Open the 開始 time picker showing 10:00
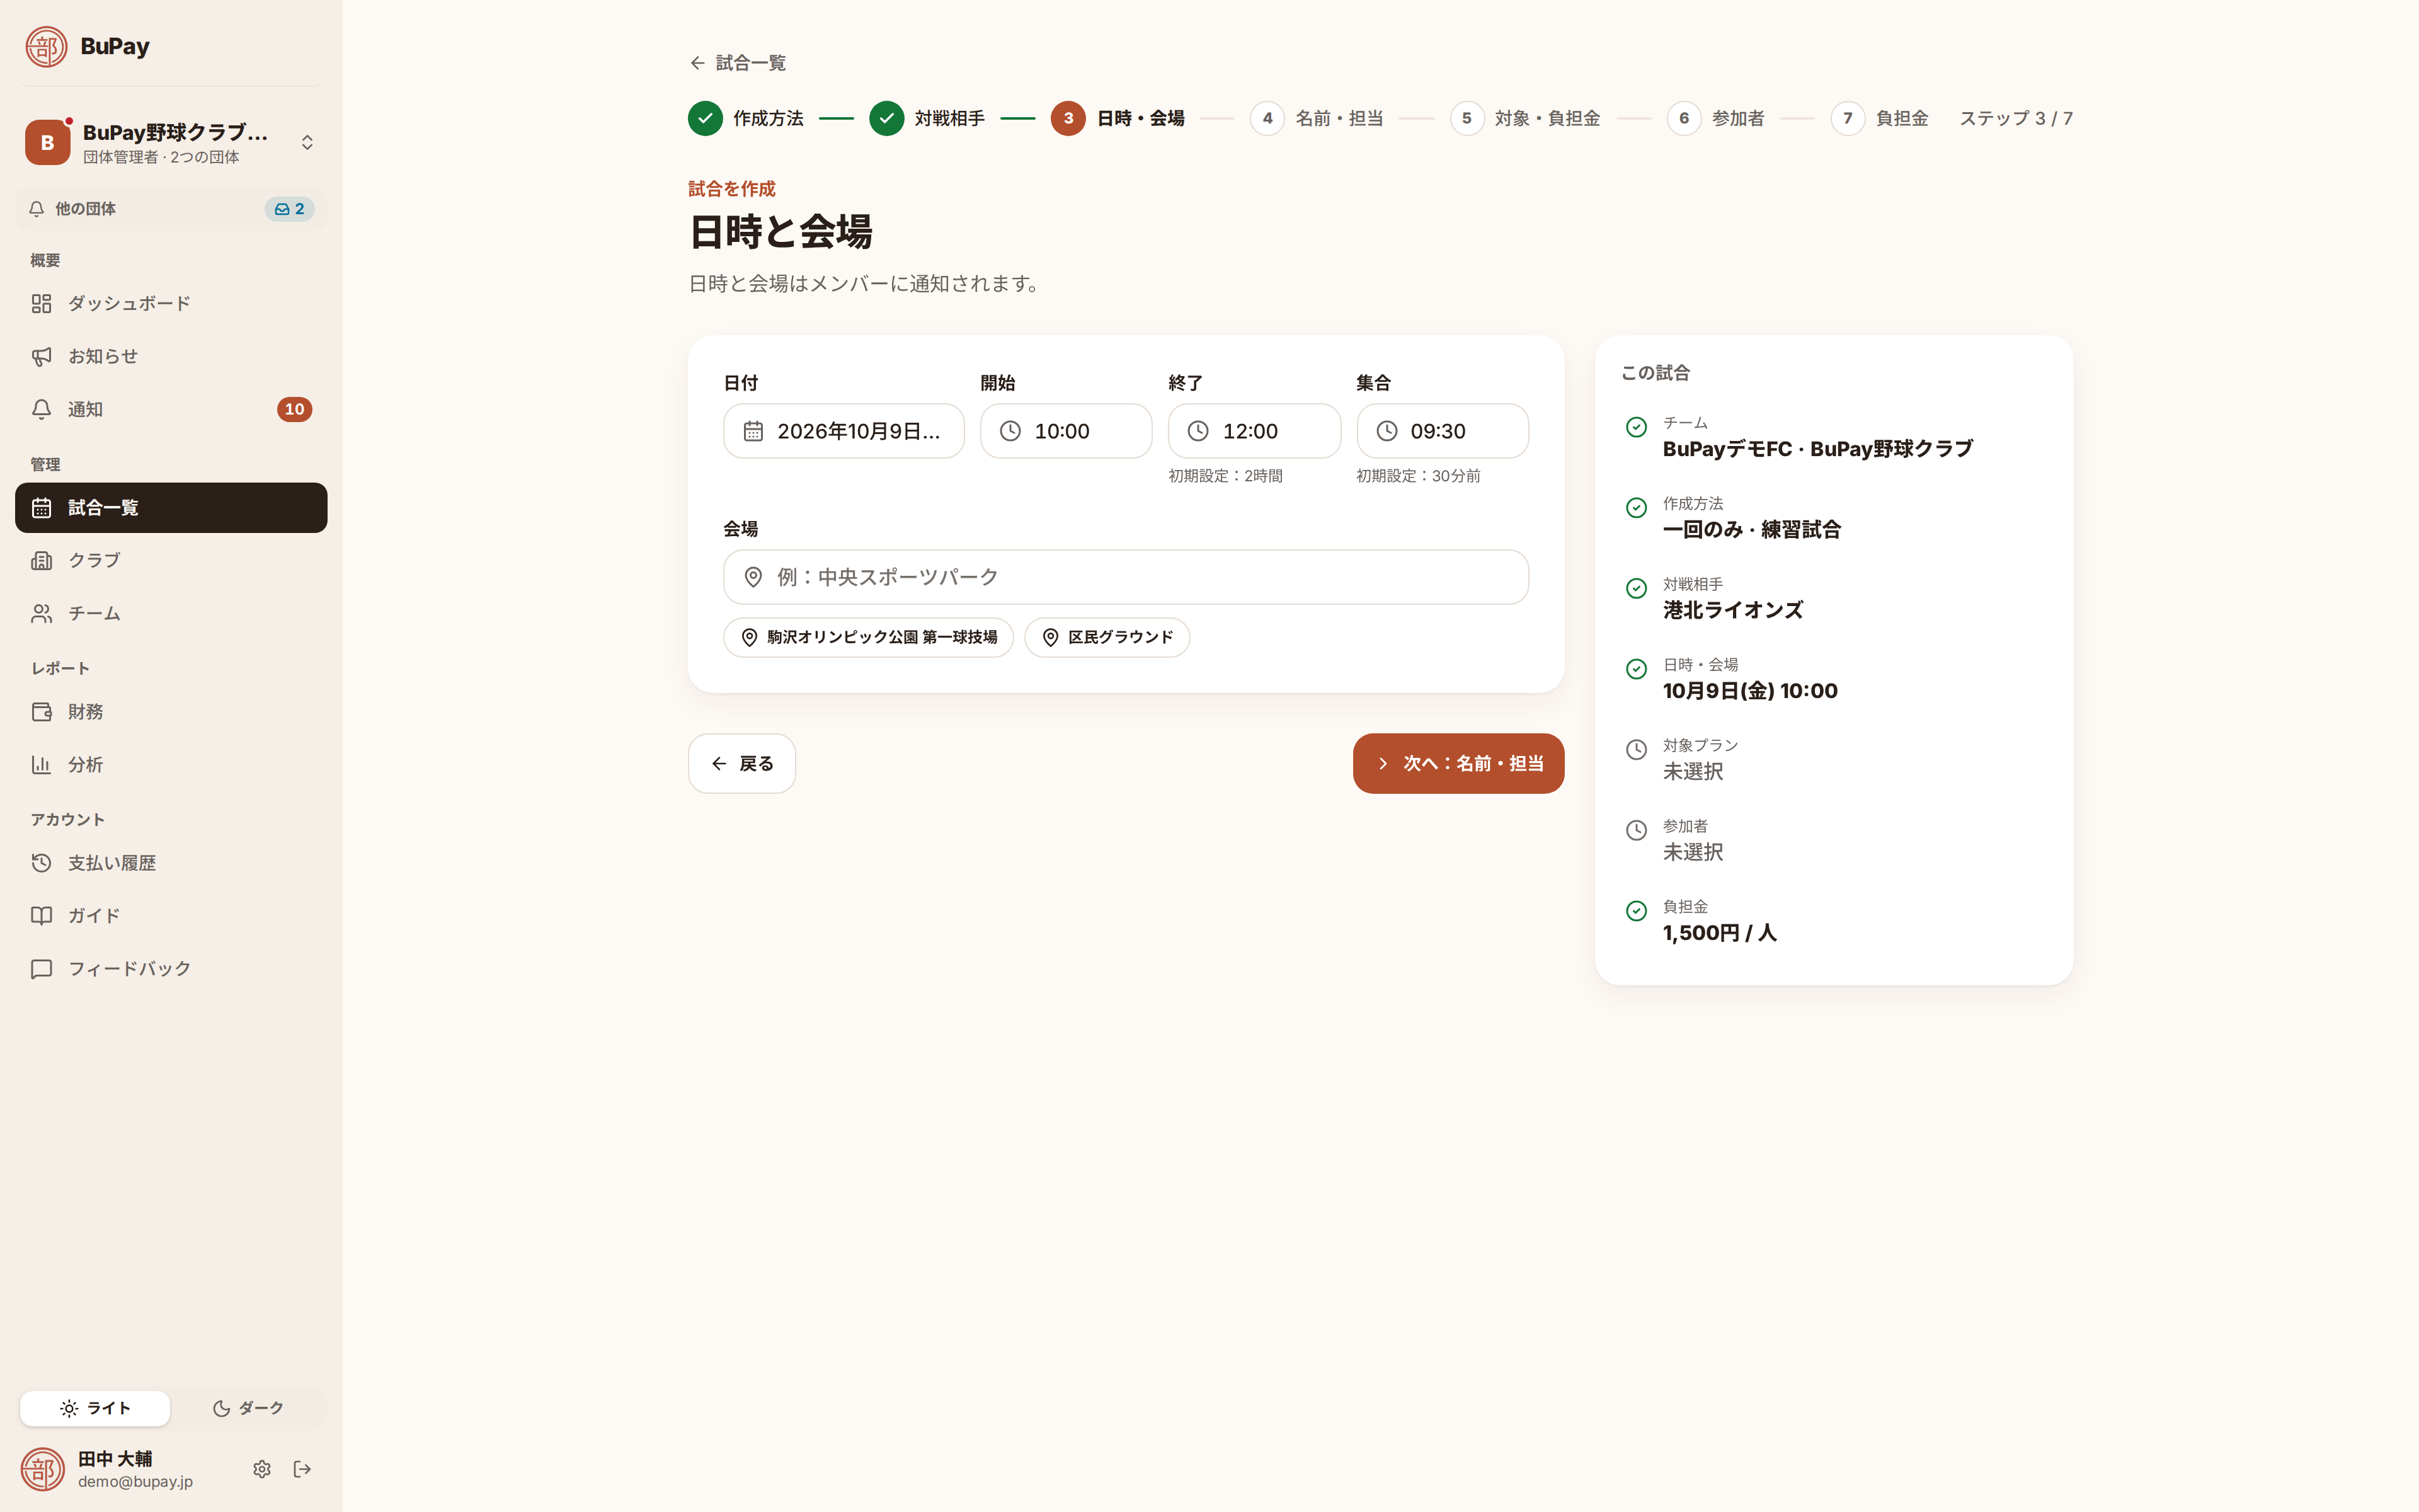 pyautogui.click(x=1066, y=431)
